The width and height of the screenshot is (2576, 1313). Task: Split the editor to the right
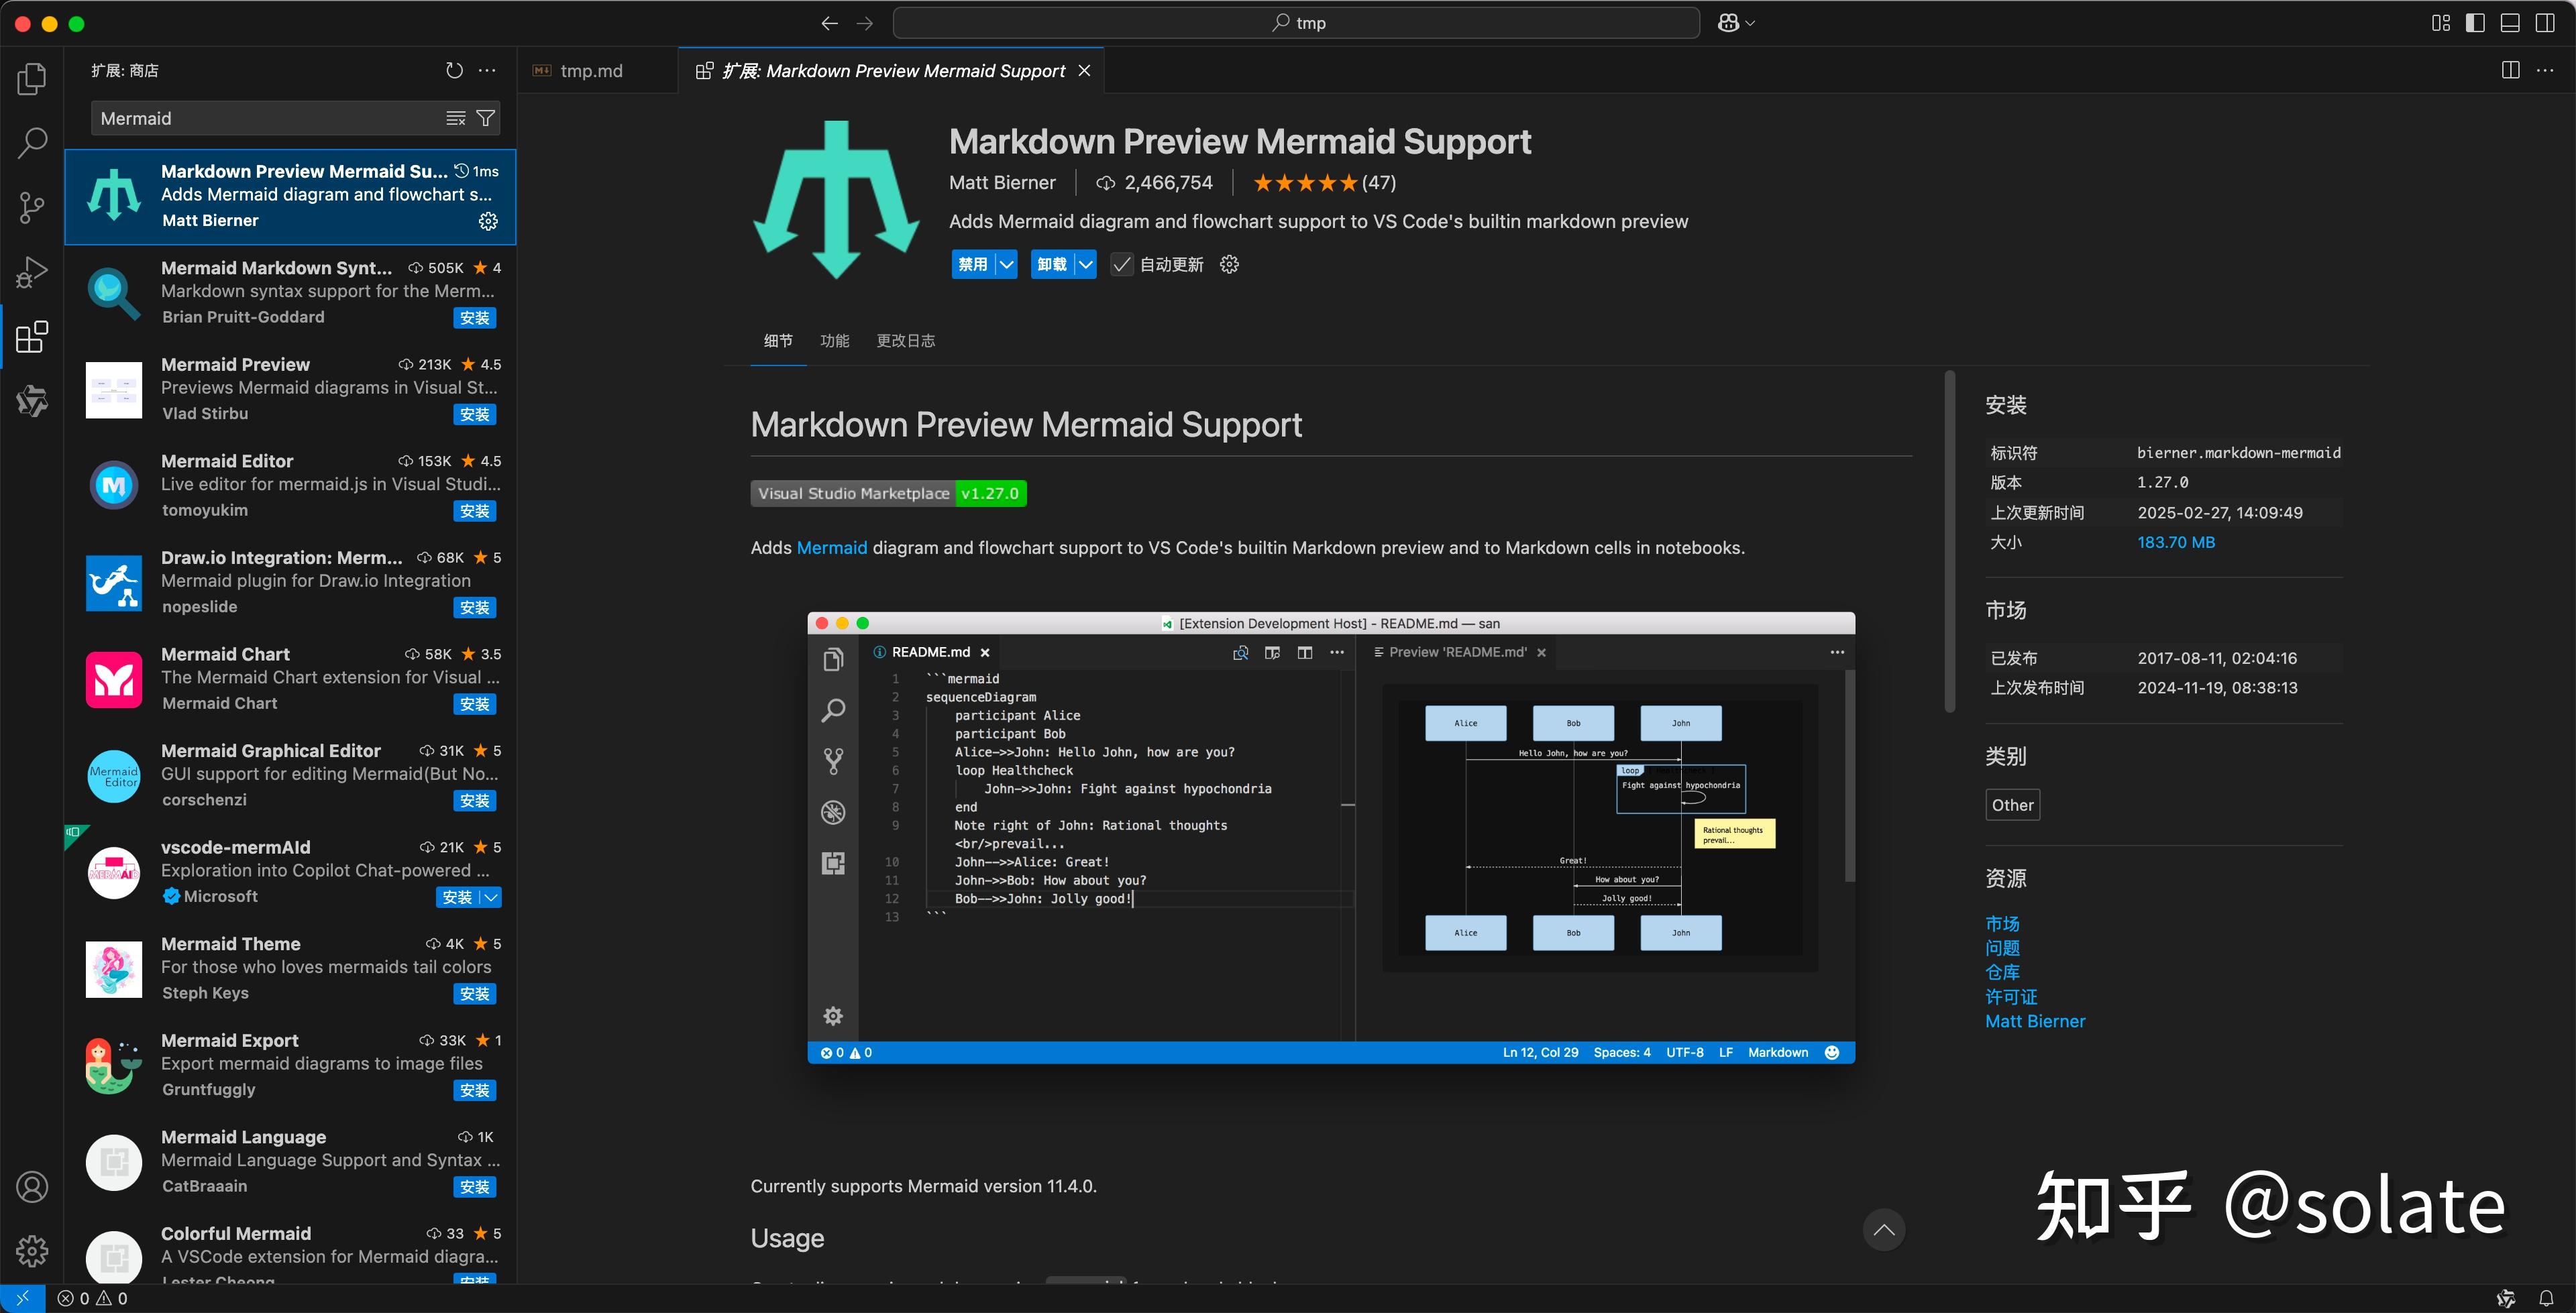point(2511,70)
